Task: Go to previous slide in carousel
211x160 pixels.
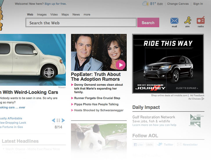Action: point(53,120)
